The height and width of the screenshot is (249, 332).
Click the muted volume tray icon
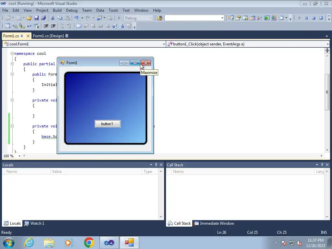click(x=299, y=243)
